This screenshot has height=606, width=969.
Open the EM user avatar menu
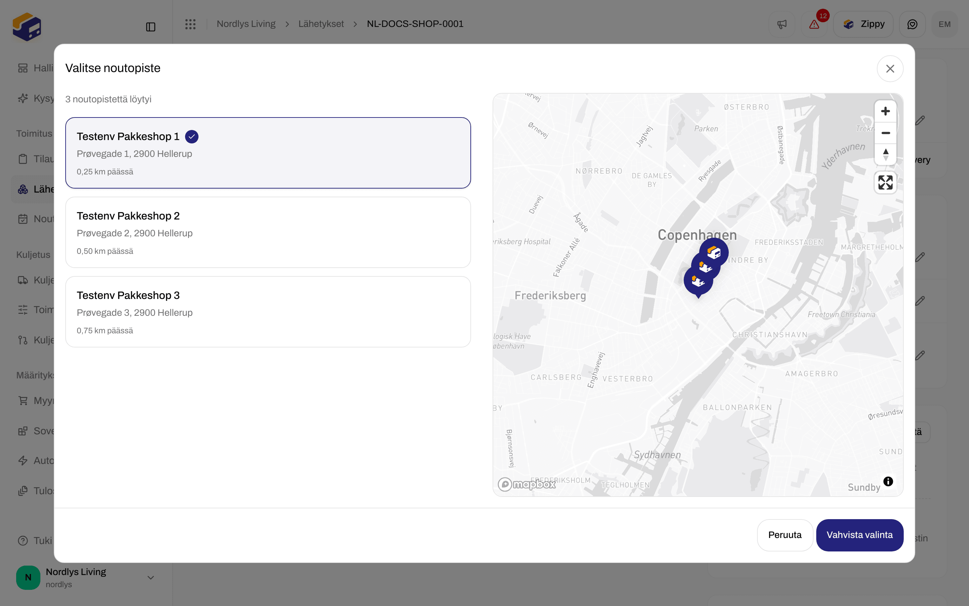coord(944,24)
